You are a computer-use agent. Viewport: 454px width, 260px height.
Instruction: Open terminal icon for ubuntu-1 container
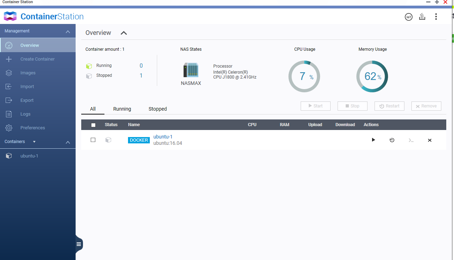pos(411,140)
